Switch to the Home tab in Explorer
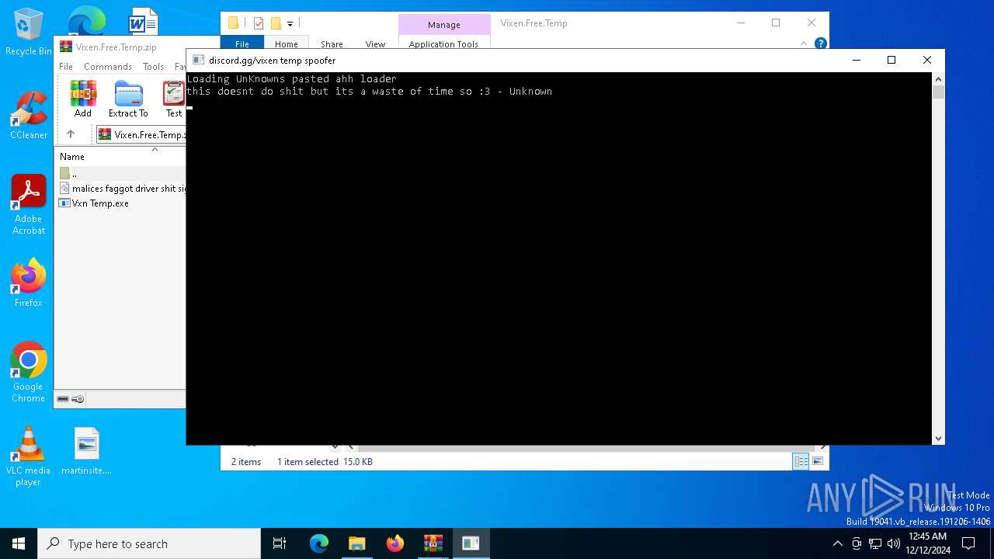994x559 pixels. (x=287, y=44)
